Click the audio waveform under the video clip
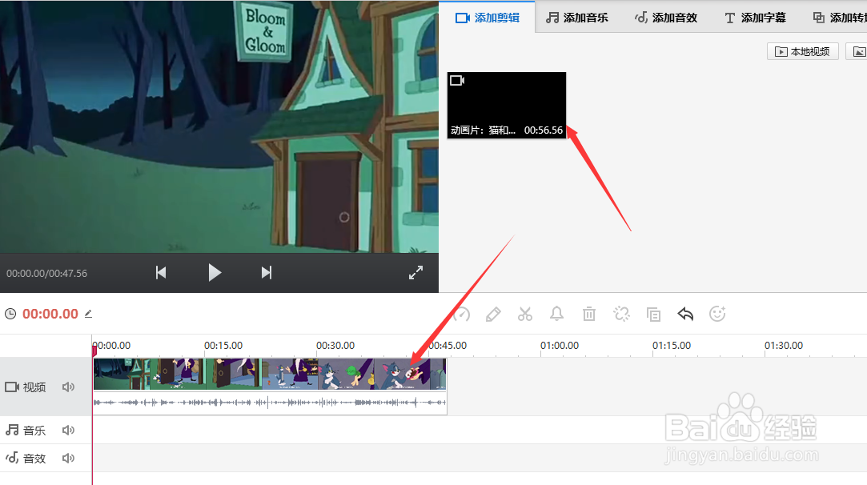 [x=270, y=403]
